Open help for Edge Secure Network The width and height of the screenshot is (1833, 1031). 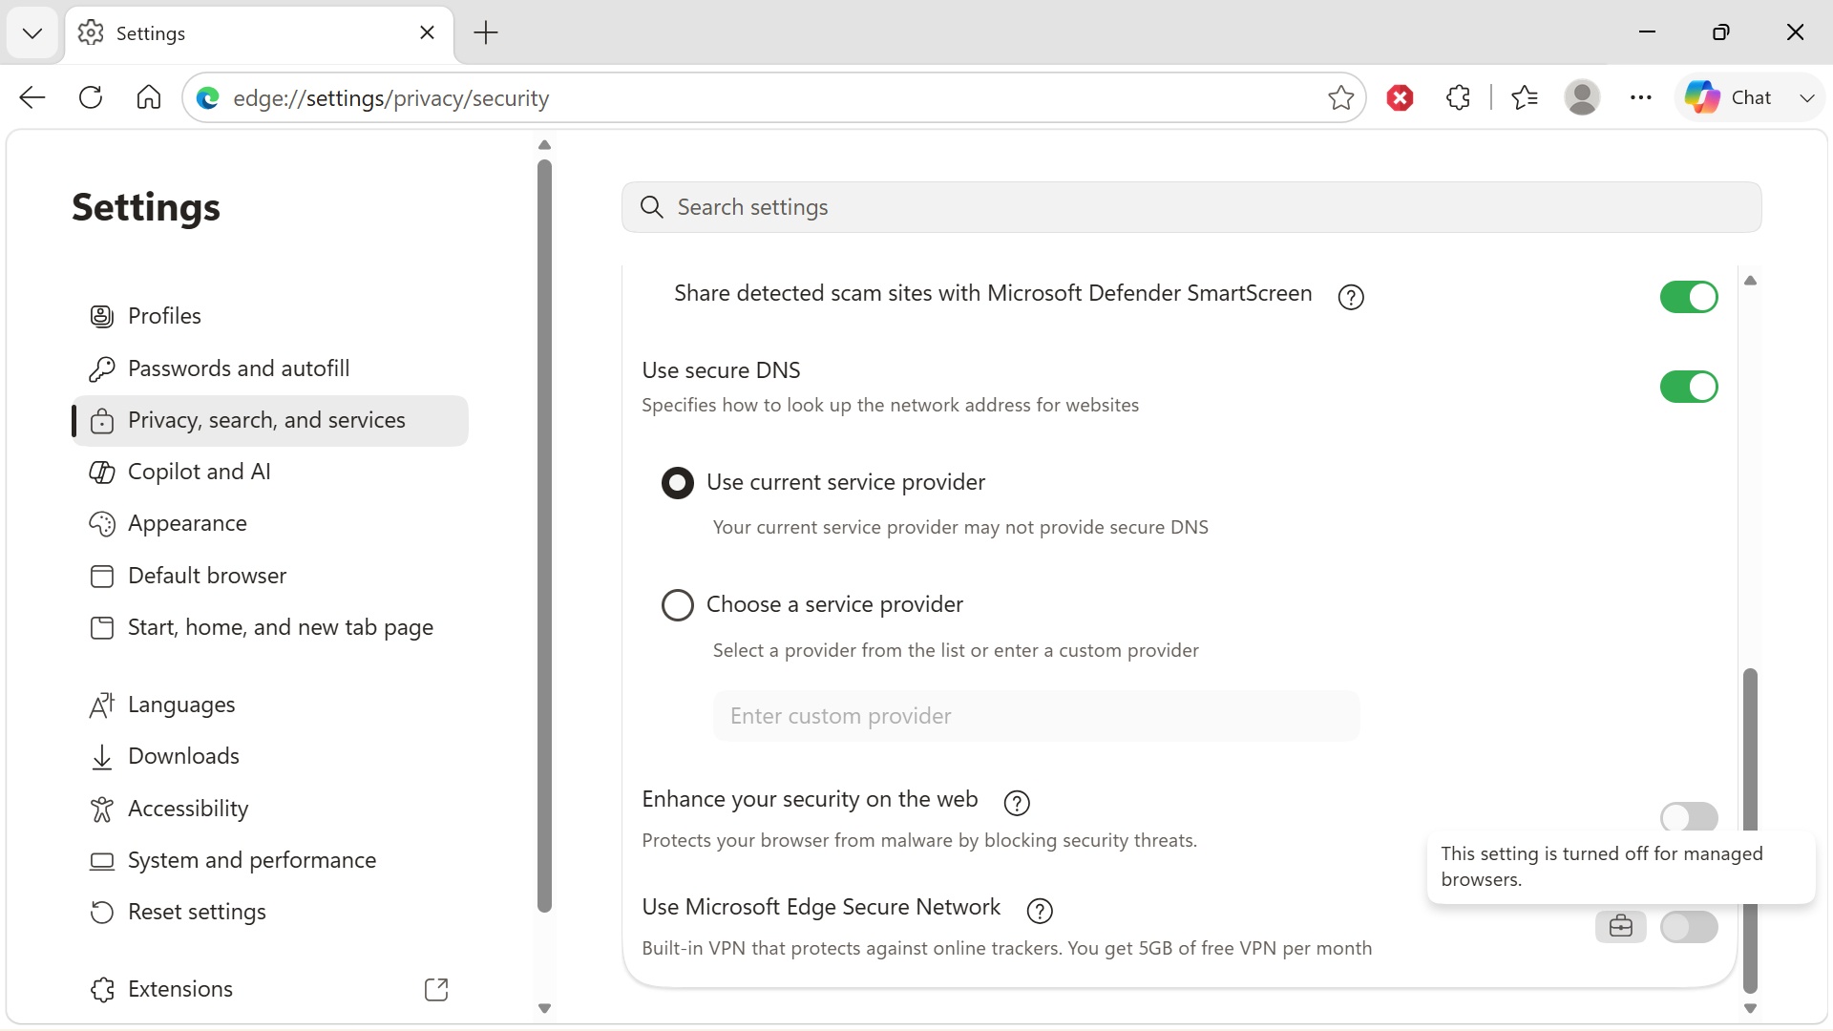coord(1039,912)
